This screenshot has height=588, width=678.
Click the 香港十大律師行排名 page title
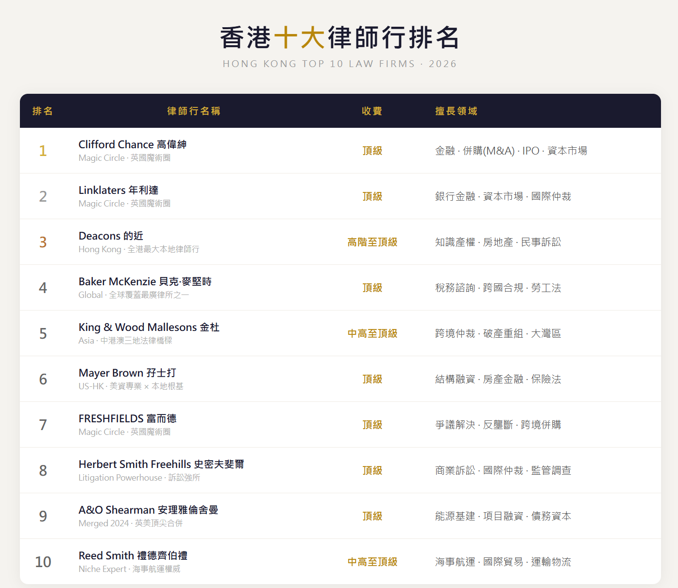339,37
